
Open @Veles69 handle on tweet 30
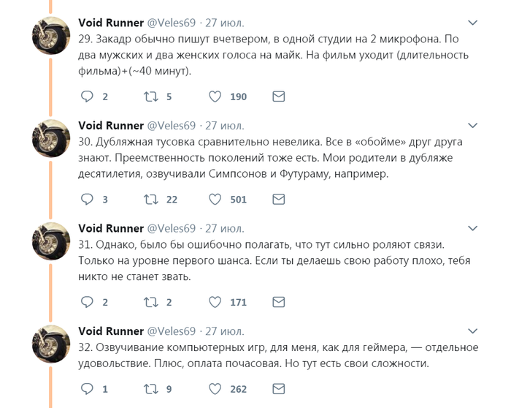(x=172, y=125)
